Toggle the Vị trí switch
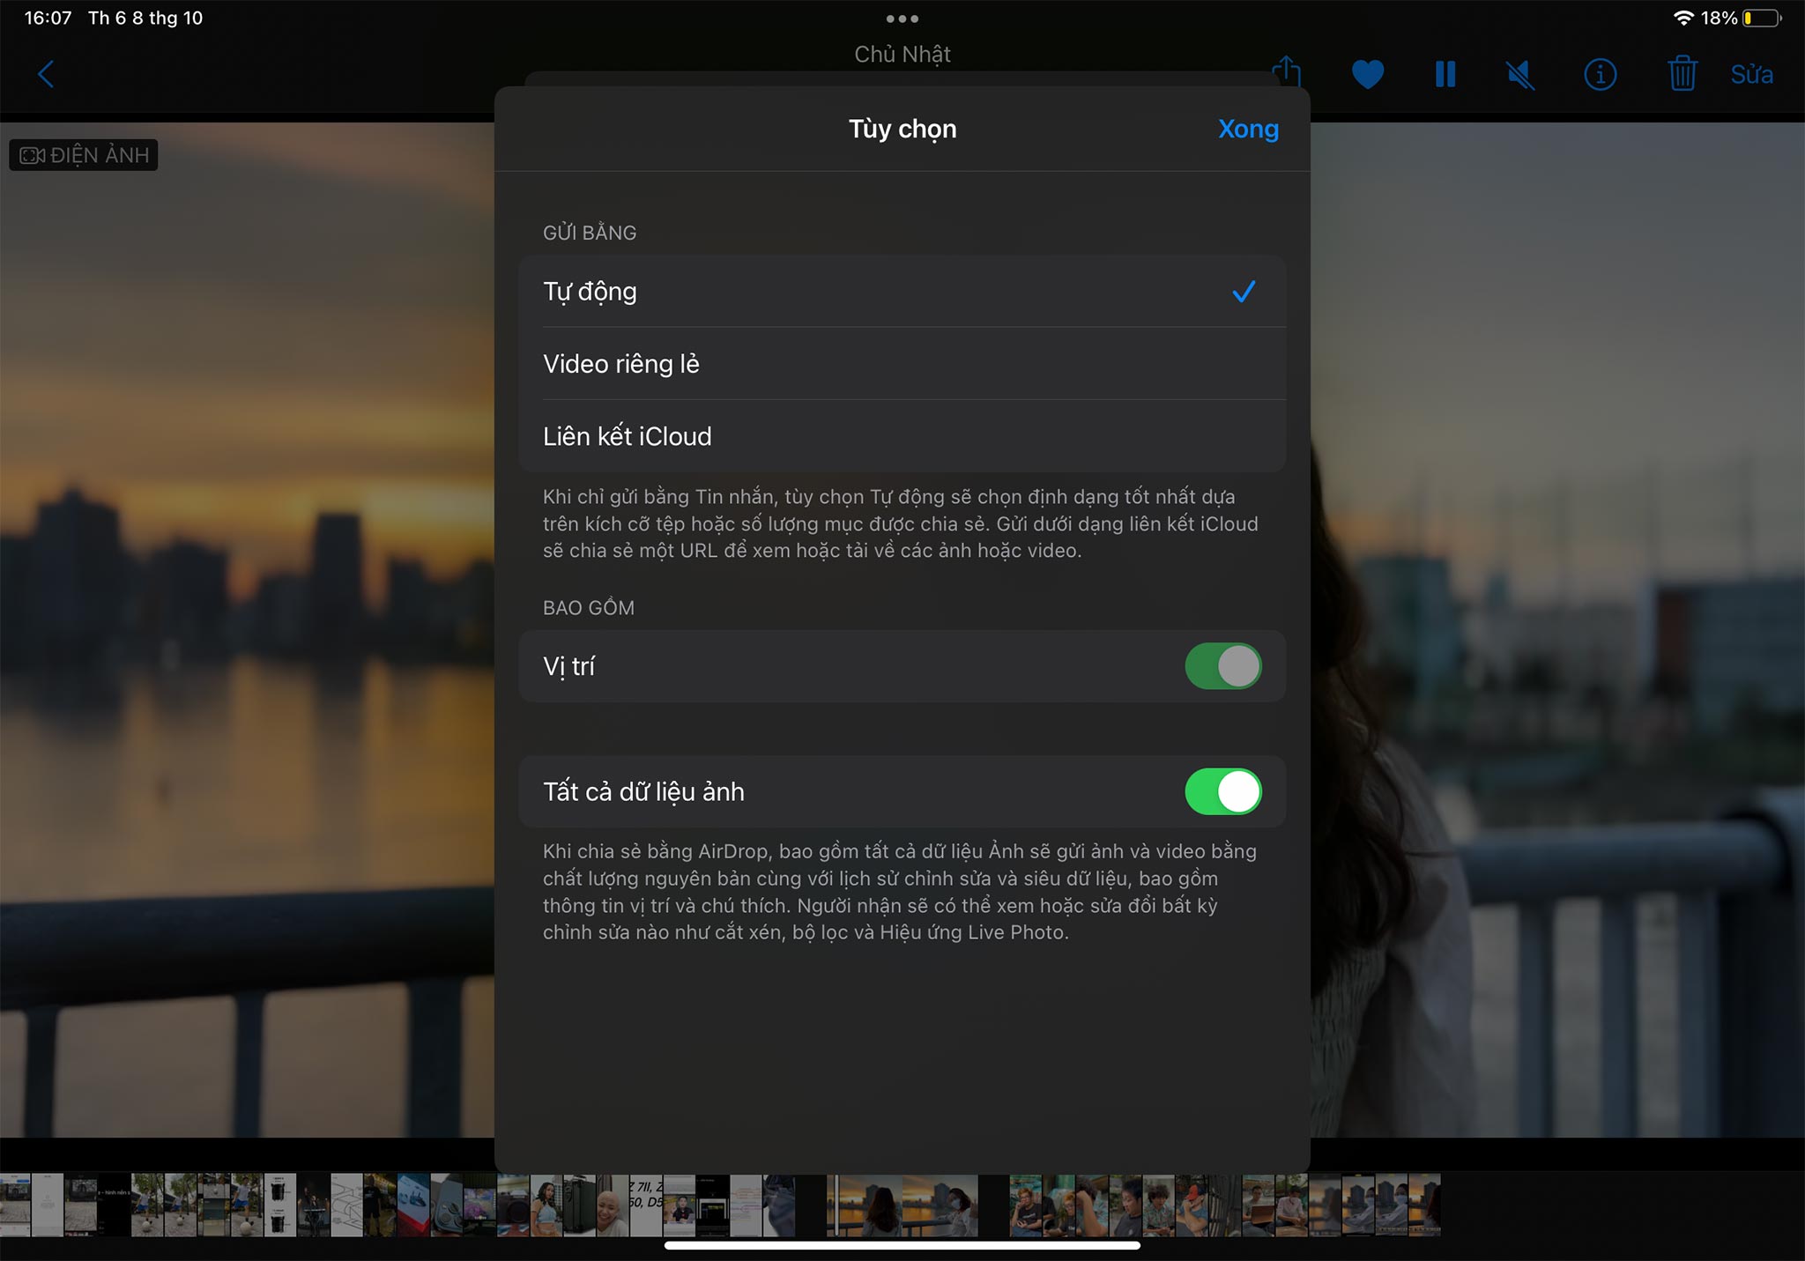Screen dimensions: 1805x1261 coord(1222,666)
